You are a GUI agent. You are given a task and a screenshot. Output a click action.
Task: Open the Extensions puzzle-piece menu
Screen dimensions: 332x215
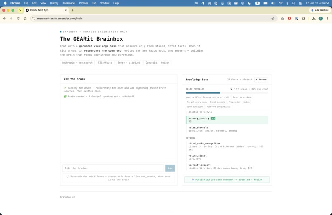point(304,19)
